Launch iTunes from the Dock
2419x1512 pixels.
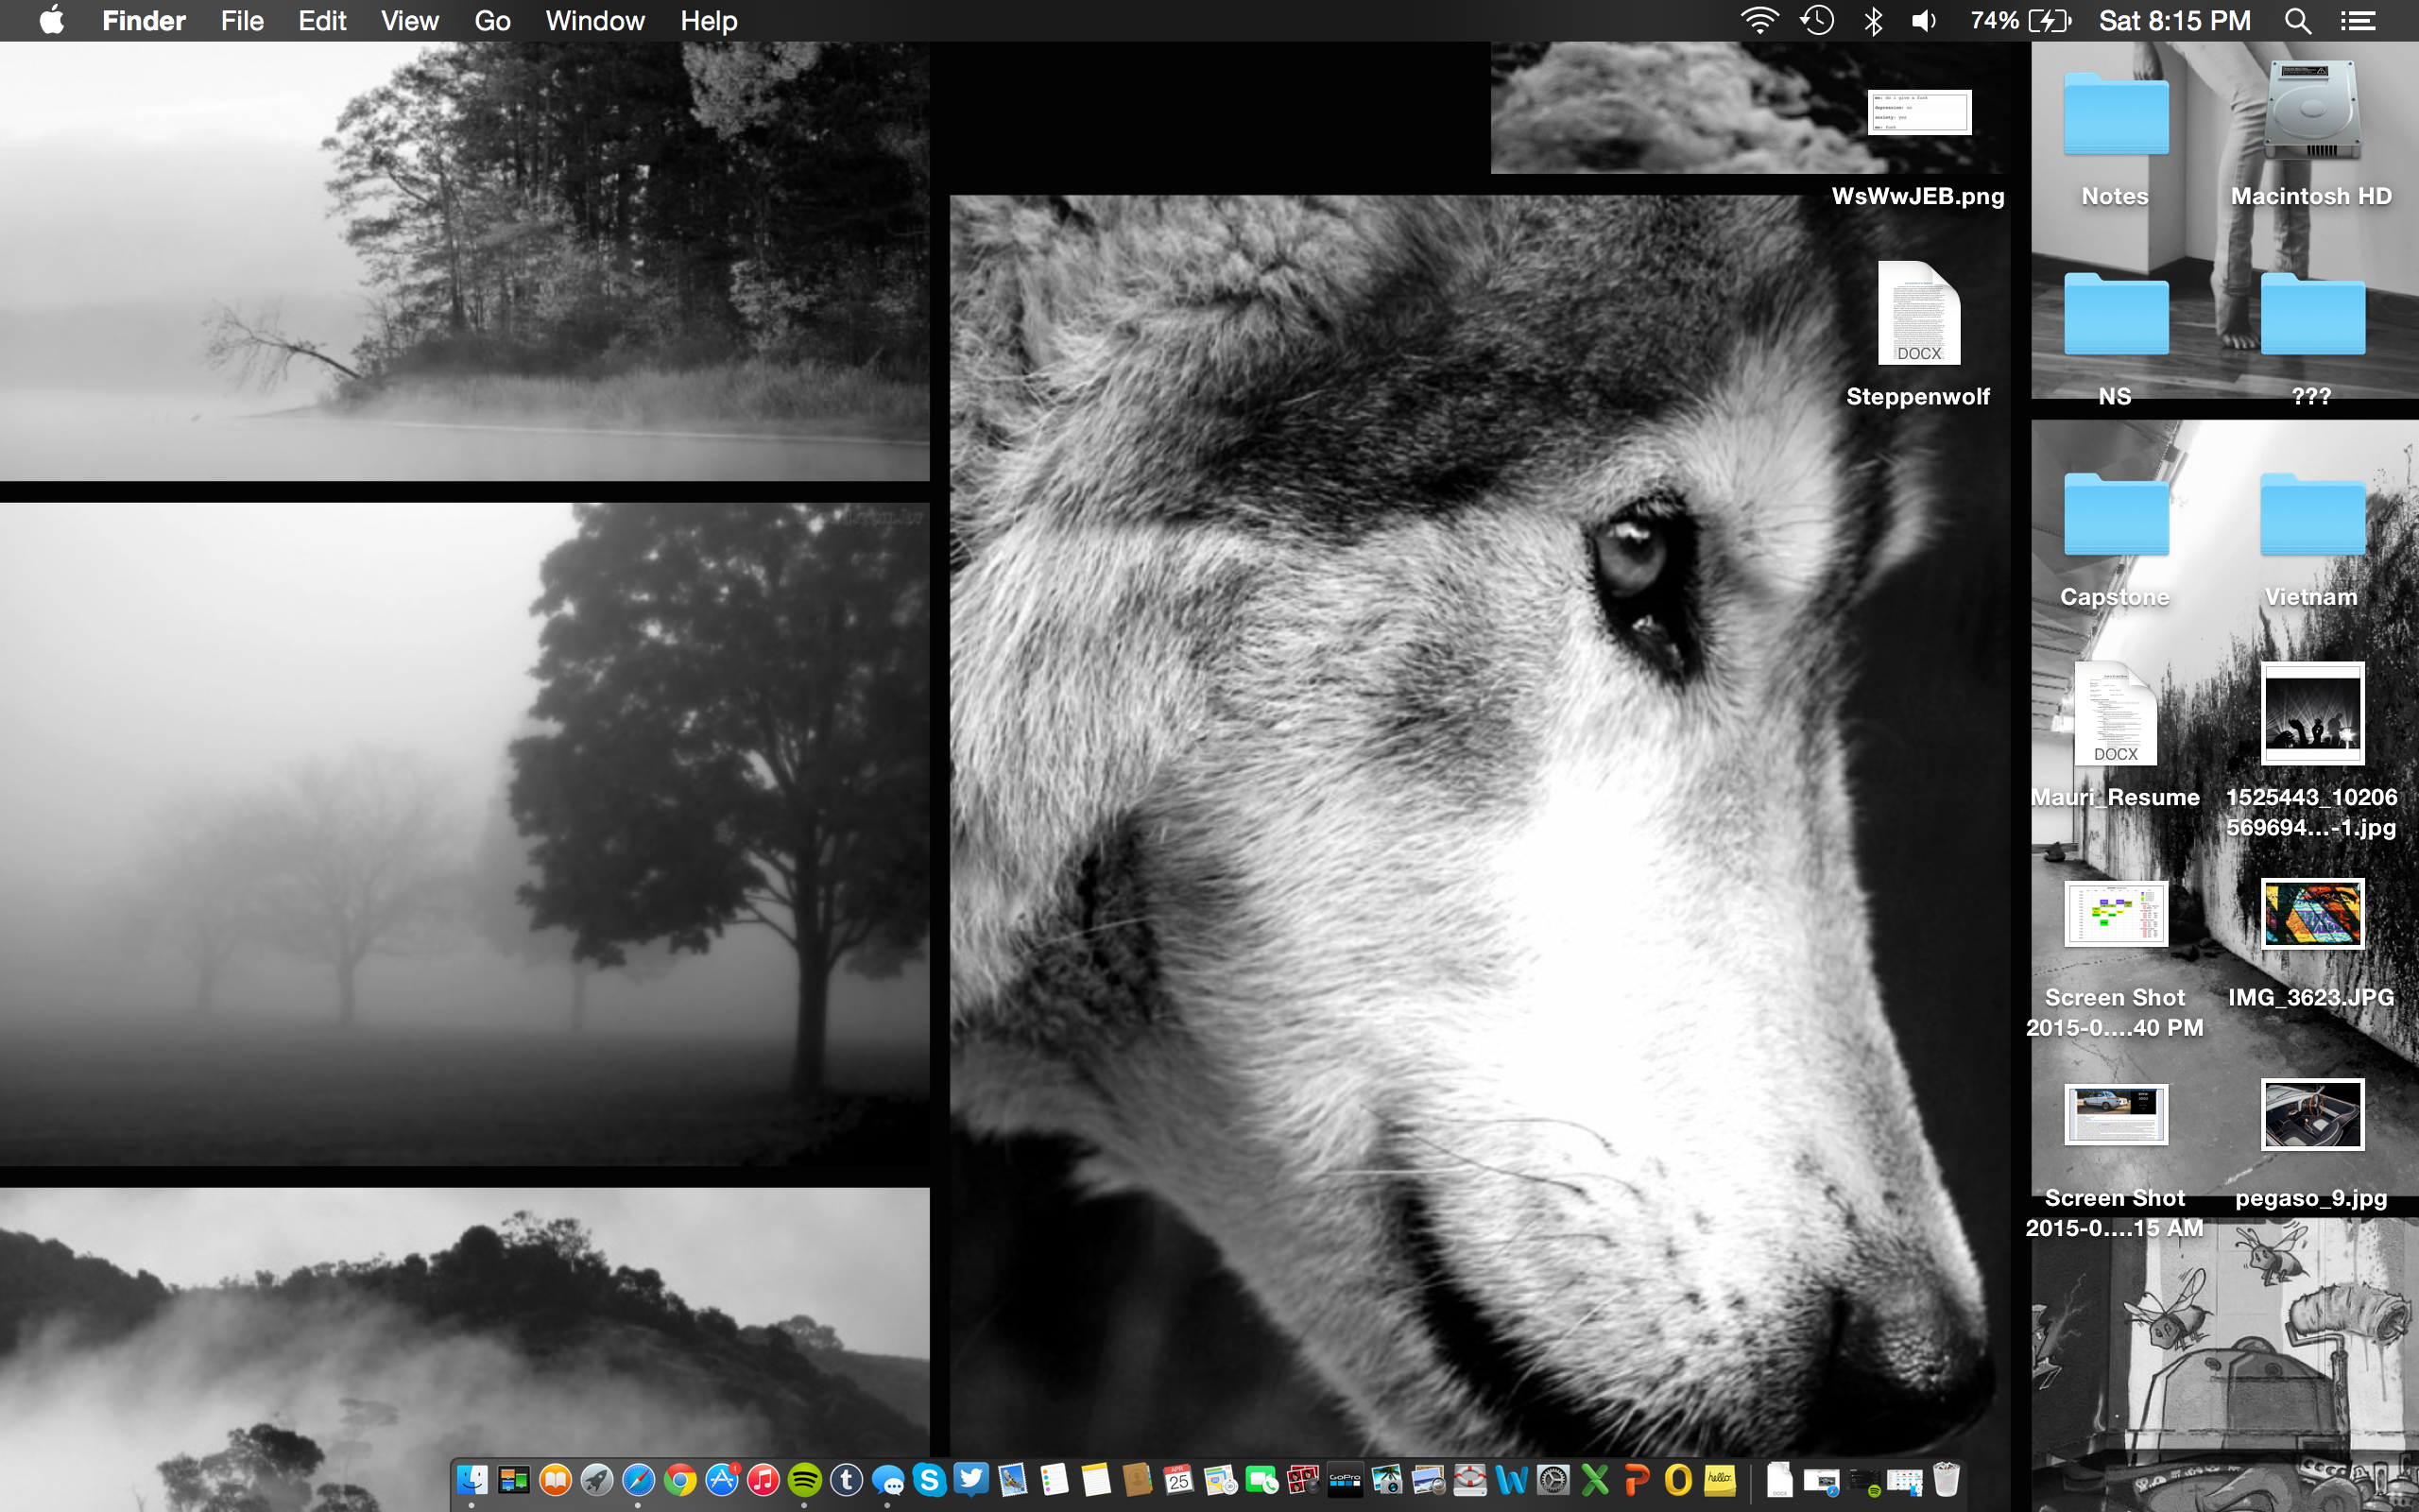click(x=763, y=1479)
